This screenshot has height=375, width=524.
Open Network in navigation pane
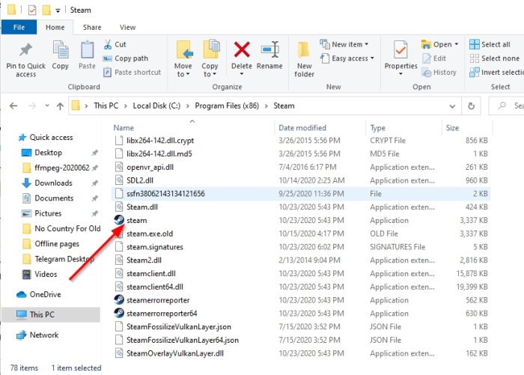pos(37,335)
